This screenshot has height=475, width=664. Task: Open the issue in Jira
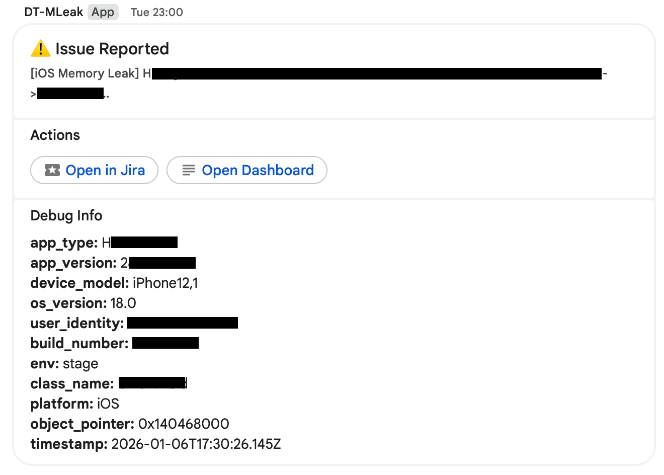[x=95, y=170]
